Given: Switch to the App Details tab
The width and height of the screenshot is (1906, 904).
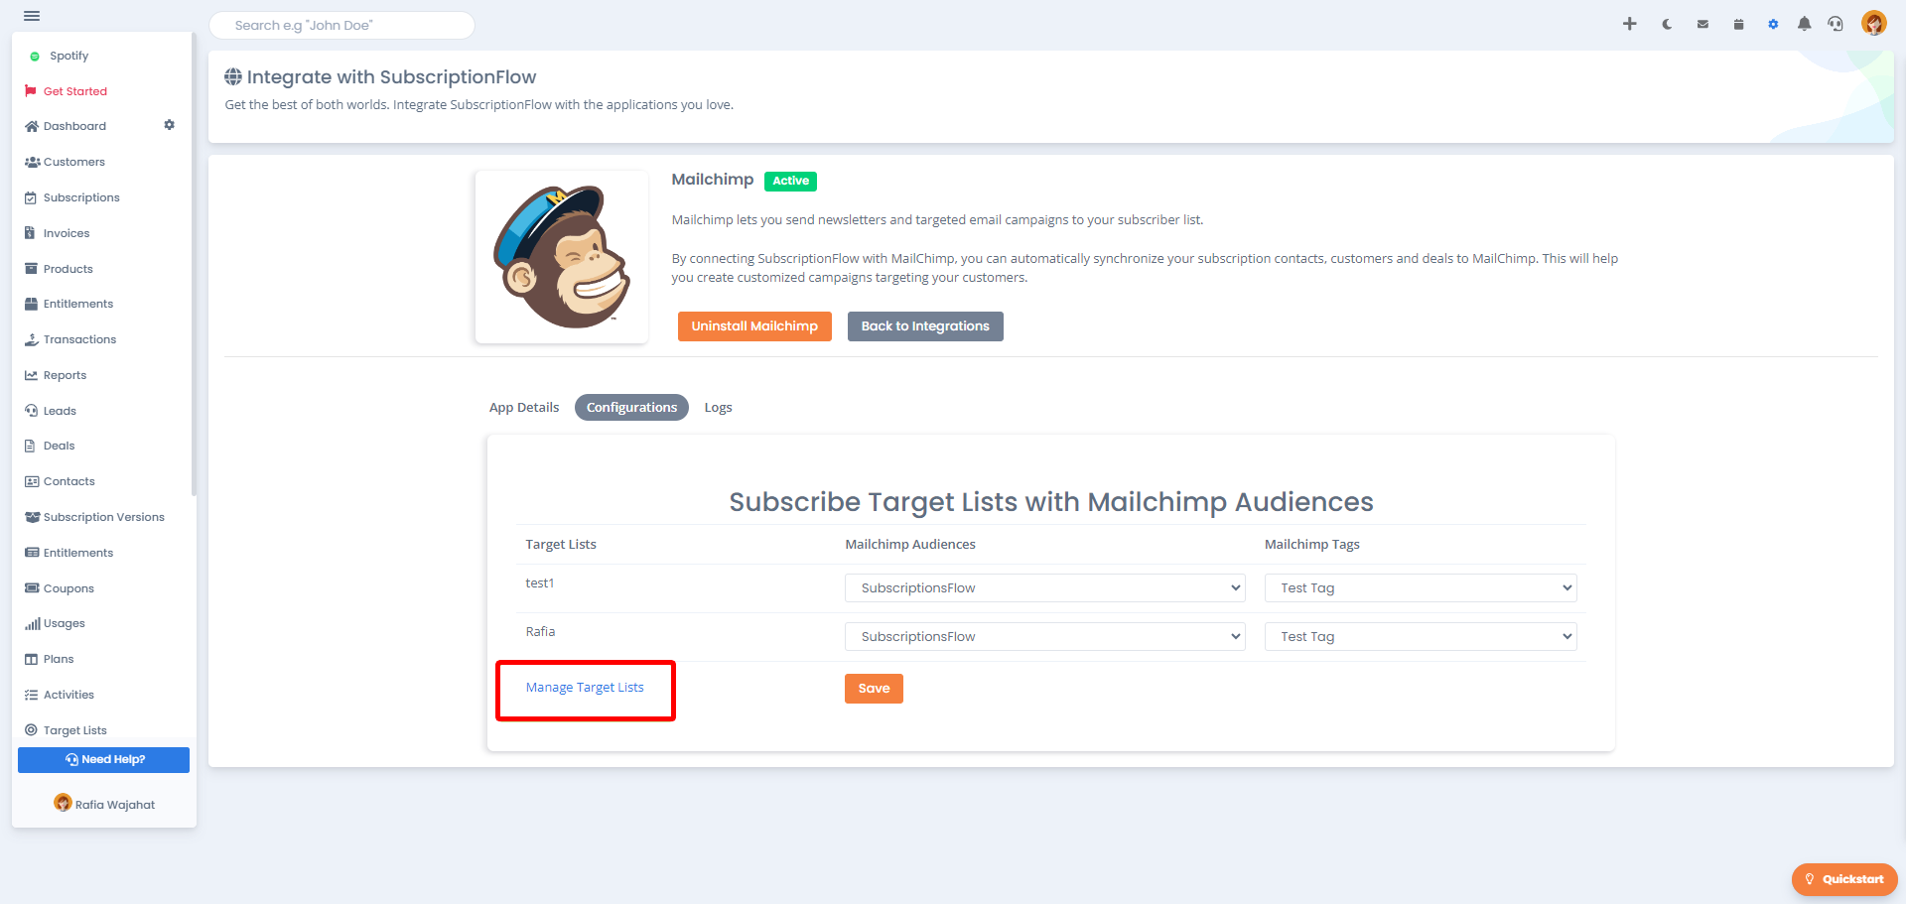Looking at the screenshot, I should point(524,407).
